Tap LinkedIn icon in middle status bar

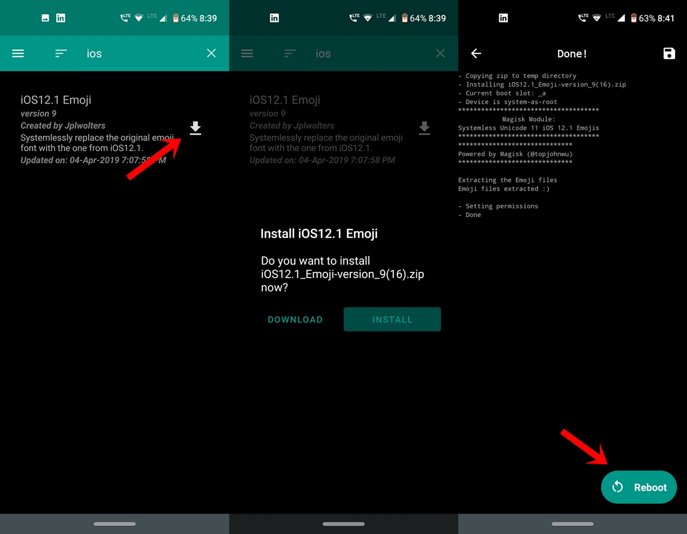point(274,18)
